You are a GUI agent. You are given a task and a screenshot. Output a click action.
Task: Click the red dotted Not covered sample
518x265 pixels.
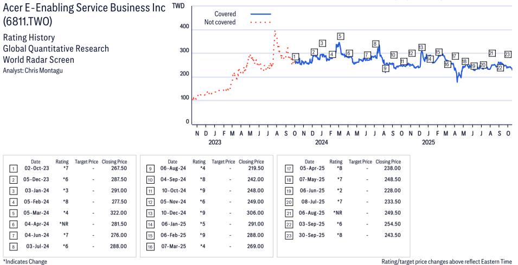(x=261, y=22)
